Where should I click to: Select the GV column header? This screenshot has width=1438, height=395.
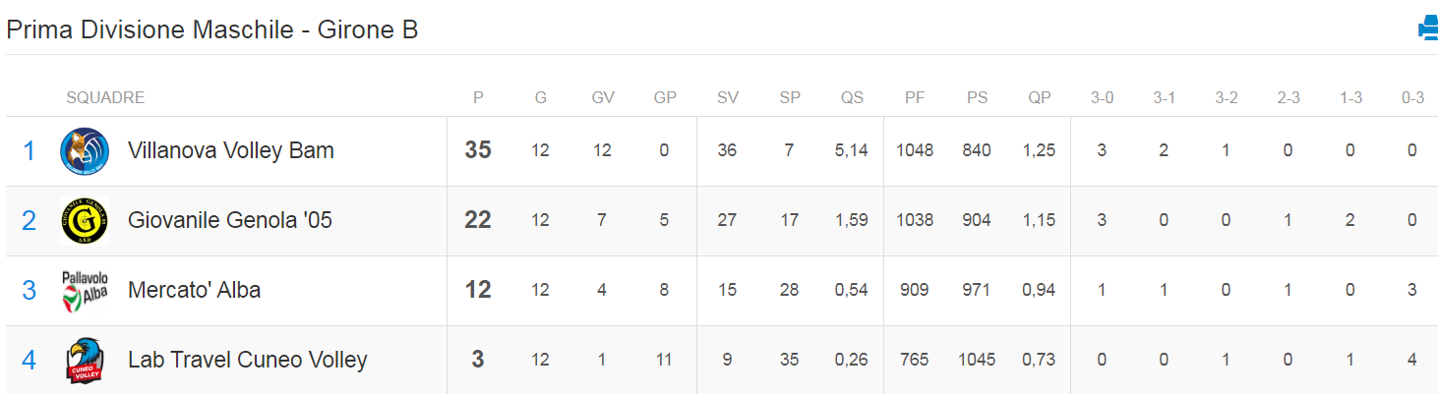(603, 97)
